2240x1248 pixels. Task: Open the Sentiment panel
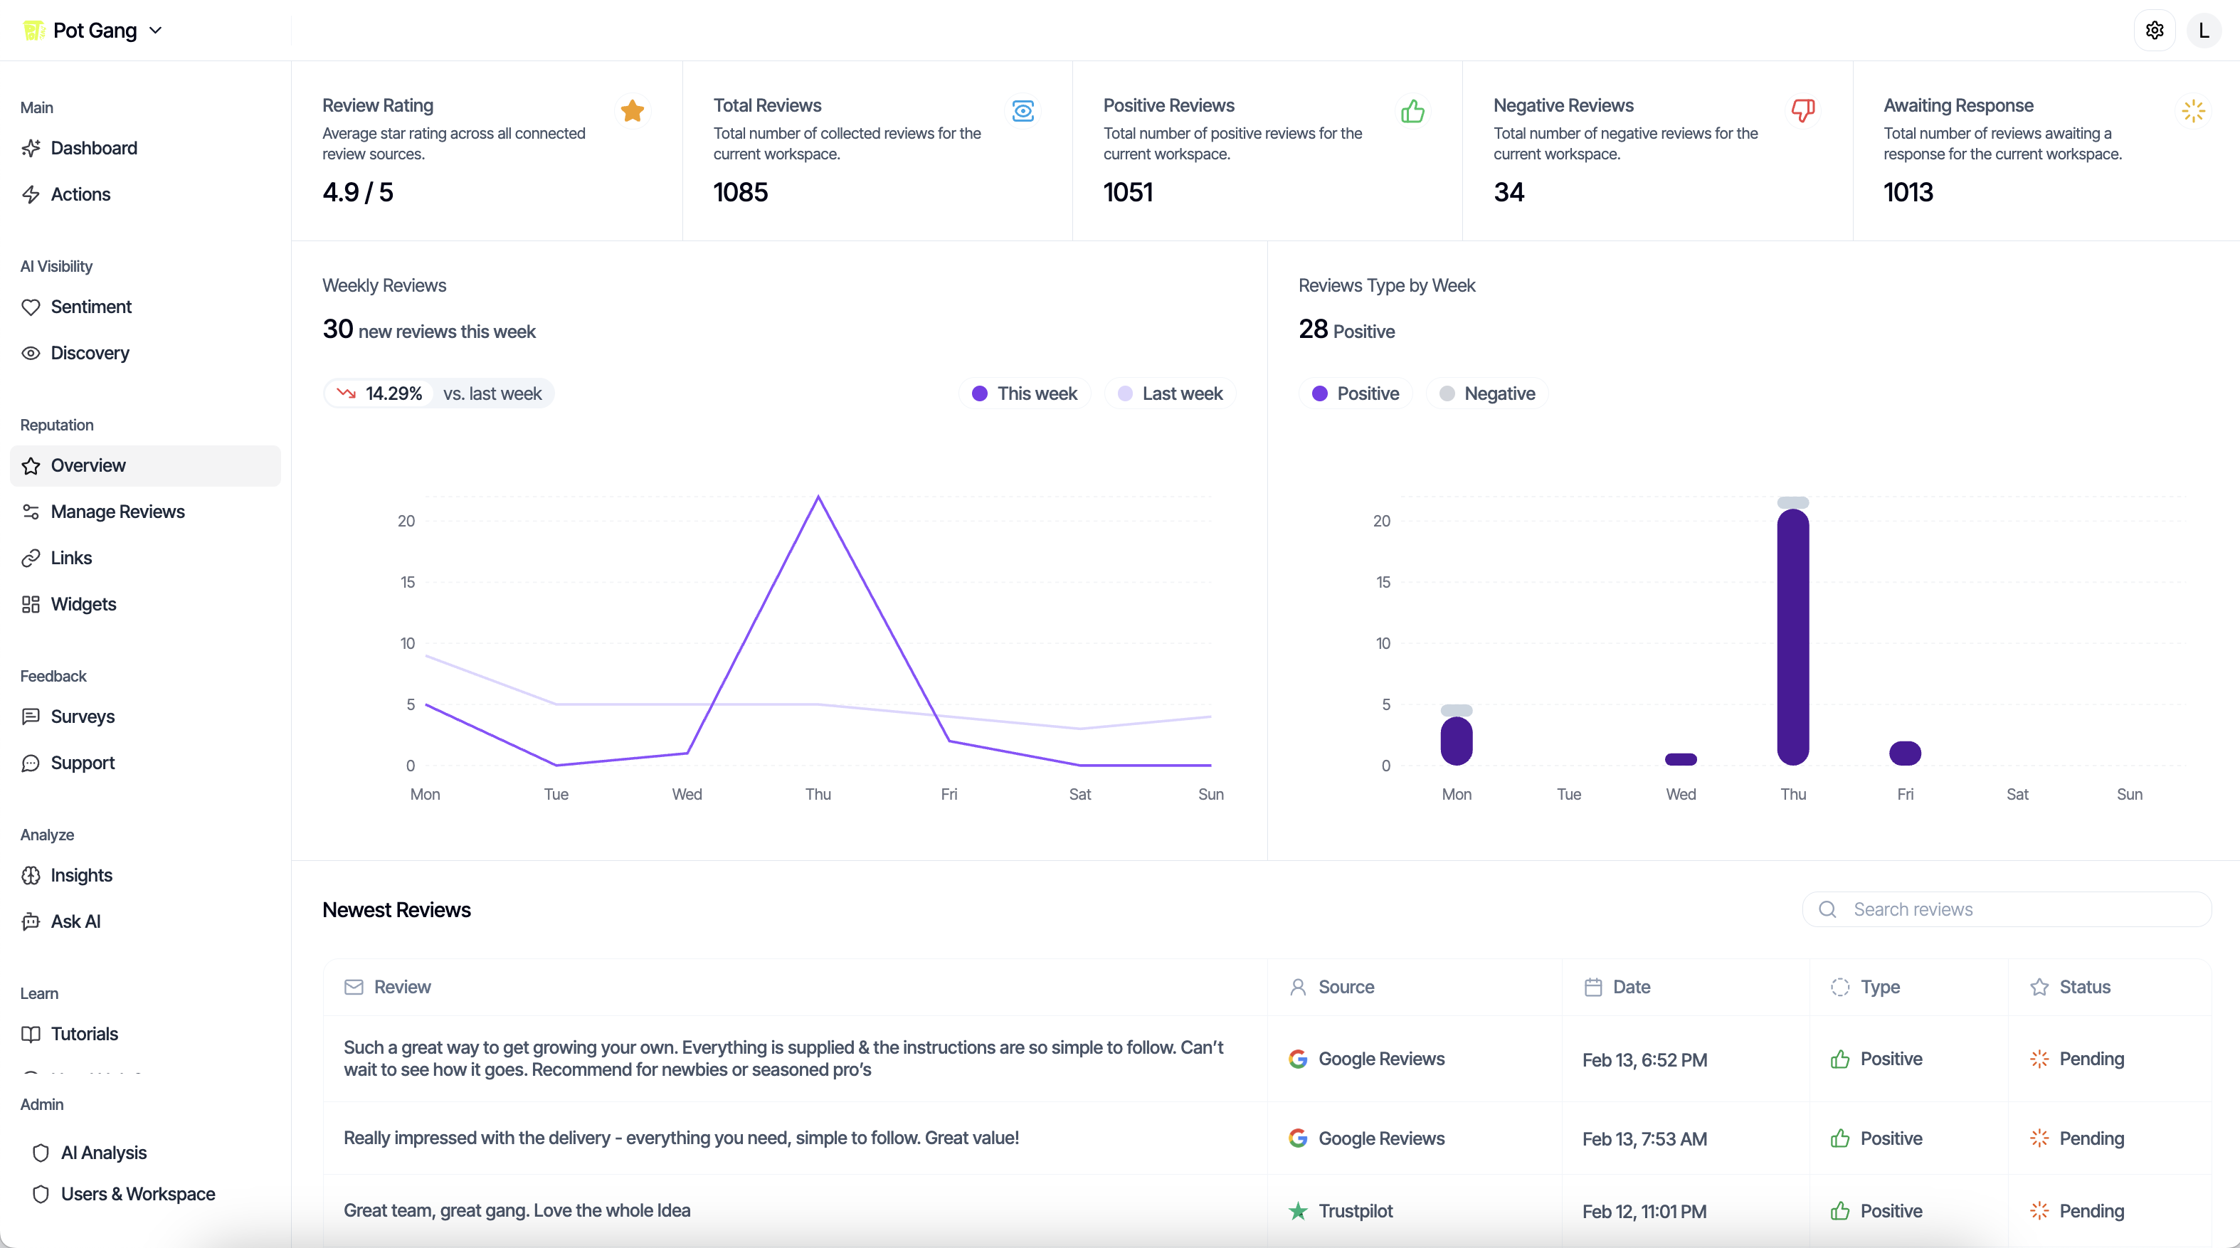90,306
